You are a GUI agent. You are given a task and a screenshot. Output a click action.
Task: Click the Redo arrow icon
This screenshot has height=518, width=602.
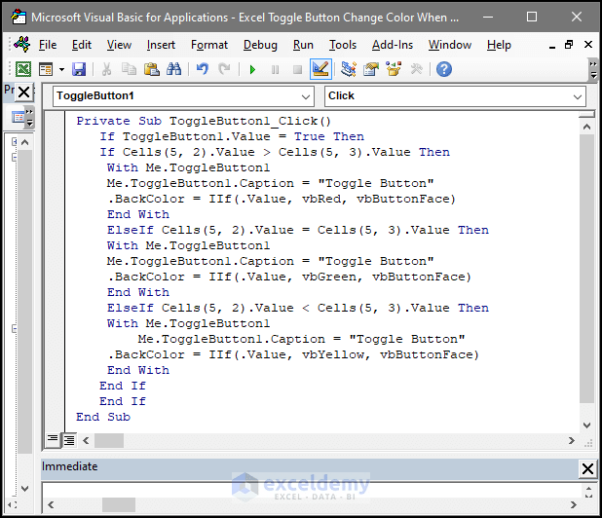click(224, 69)
